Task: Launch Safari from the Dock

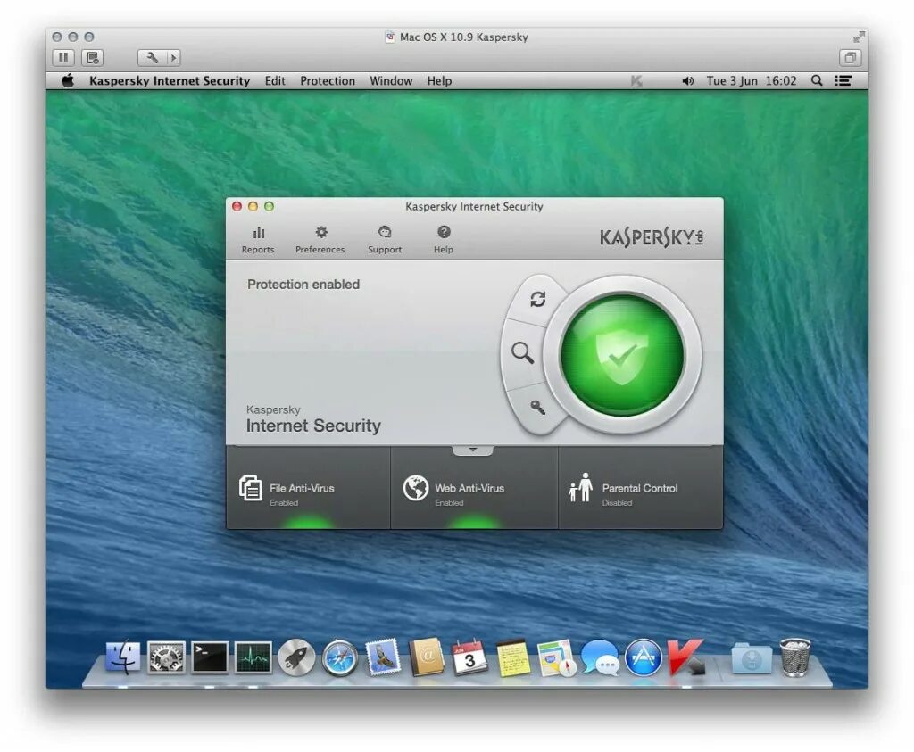Action: coord(340,658)
